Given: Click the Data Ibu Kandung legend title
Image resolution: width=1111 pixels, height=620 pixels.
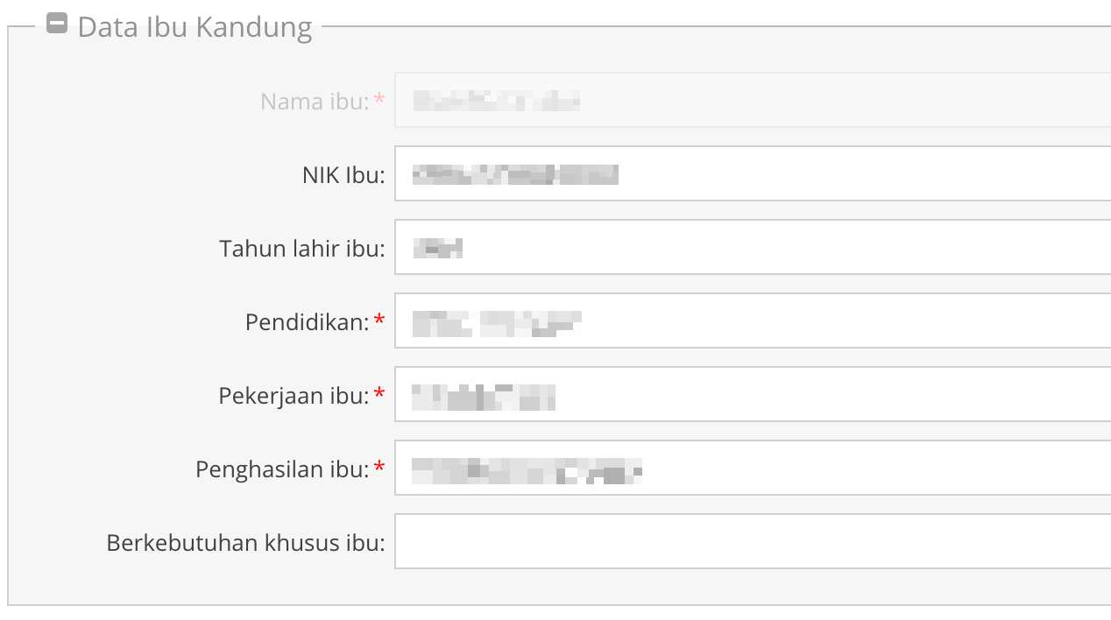Looking at the screenshot, I should pyautogui.click(x=195, y=27).
